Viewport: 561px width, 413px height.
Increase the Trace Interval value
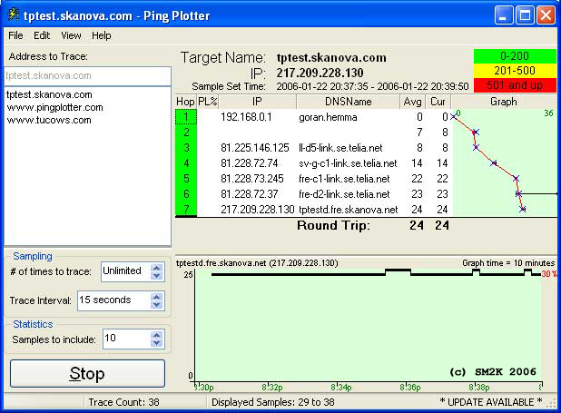pyautogui.click(x=156, y=297)
